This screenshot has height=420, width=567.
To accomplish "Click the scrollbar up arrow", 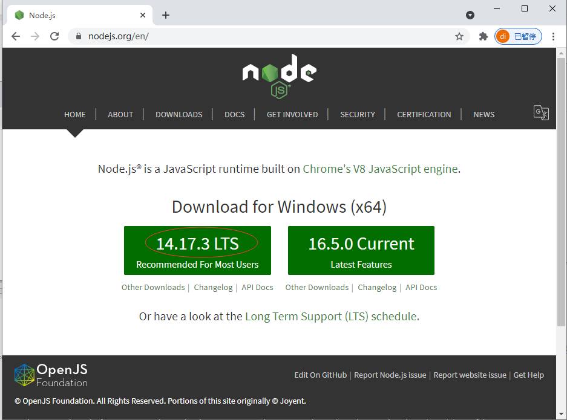I will pyautogui.click(x=561, y=53).
